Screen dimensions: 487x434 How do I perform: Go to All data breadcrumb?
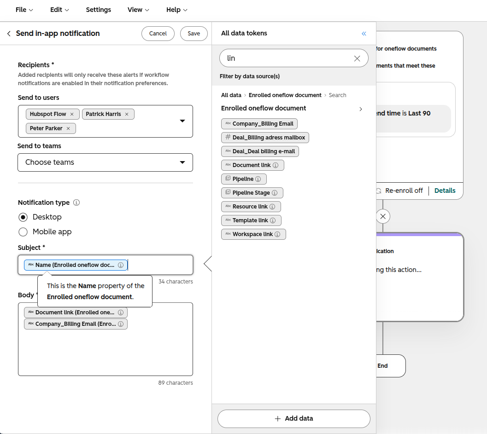231,95
